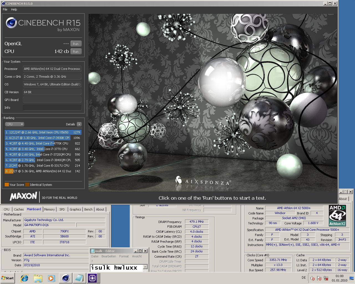Select AMD Athlon 64 X2 ranking row
Screen dimensions: 355x284
coord(43,171)
